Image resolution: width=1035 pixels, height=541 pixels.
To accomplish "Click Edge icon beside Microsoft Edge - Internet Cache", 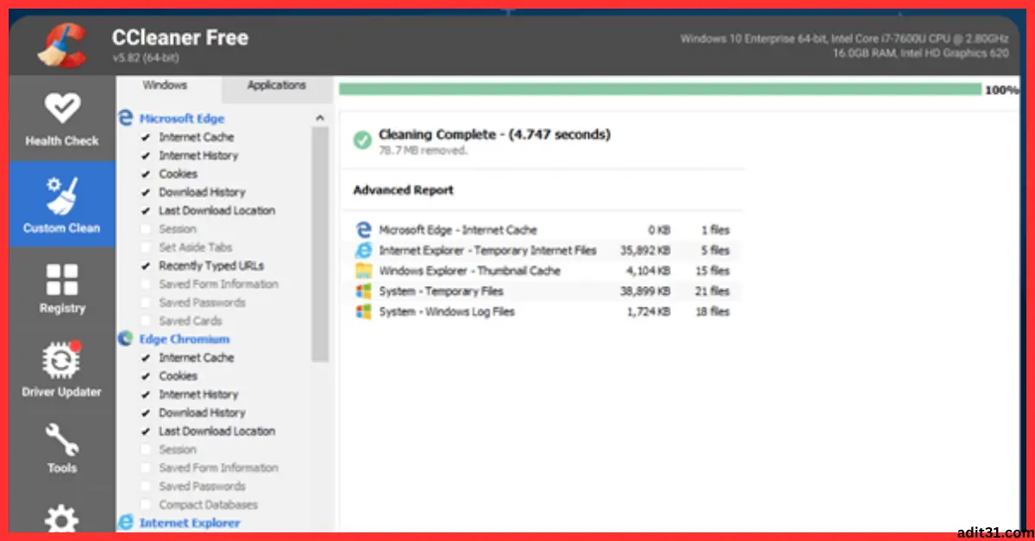I will point(363,230).
